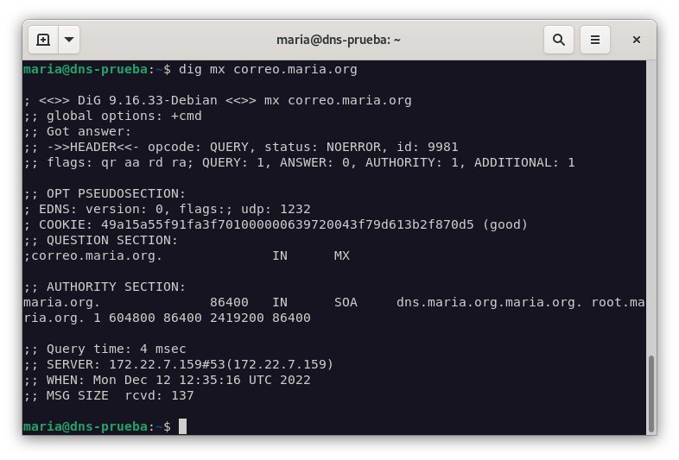Image resolution: width=679 pixels, height=460 pixels.
Task: Click the cursor at the bottom prompt
Action: point(182,426)
